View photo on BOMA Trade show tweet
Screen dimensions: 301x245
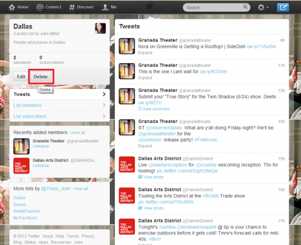click(x=151, y=208)
